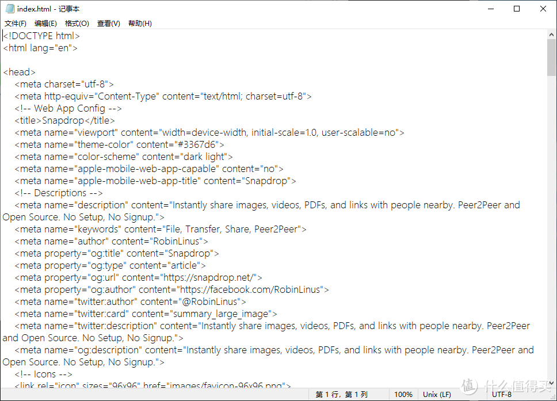
Task: Click the viewport meta line
Action: (x=209, y=132)
